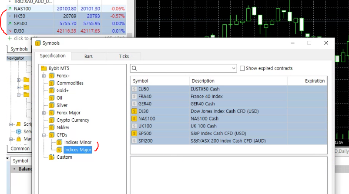
Task: Click the gold dollar icon beside DJ30
Action: click(134, 111)
